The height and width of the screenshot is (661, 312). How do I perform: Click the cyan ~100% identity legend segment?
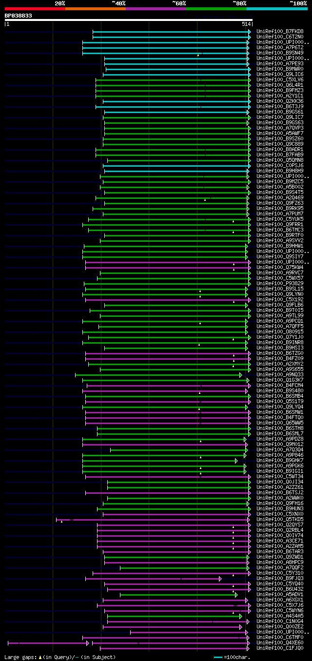coord(277,8)
